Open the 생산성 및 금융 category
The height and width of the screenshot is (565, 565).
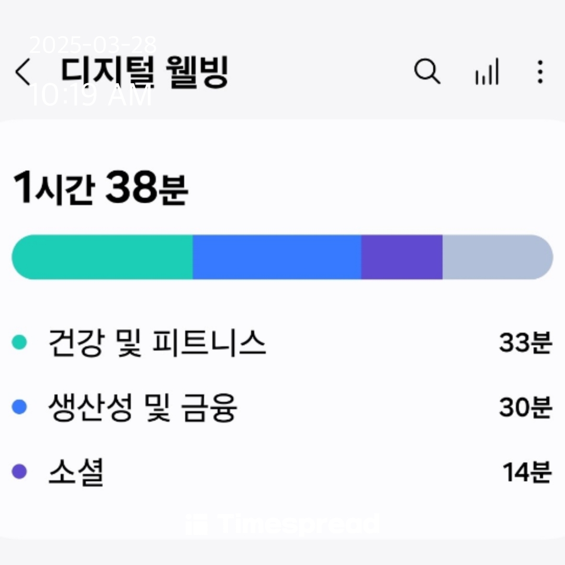click(282, 407)
